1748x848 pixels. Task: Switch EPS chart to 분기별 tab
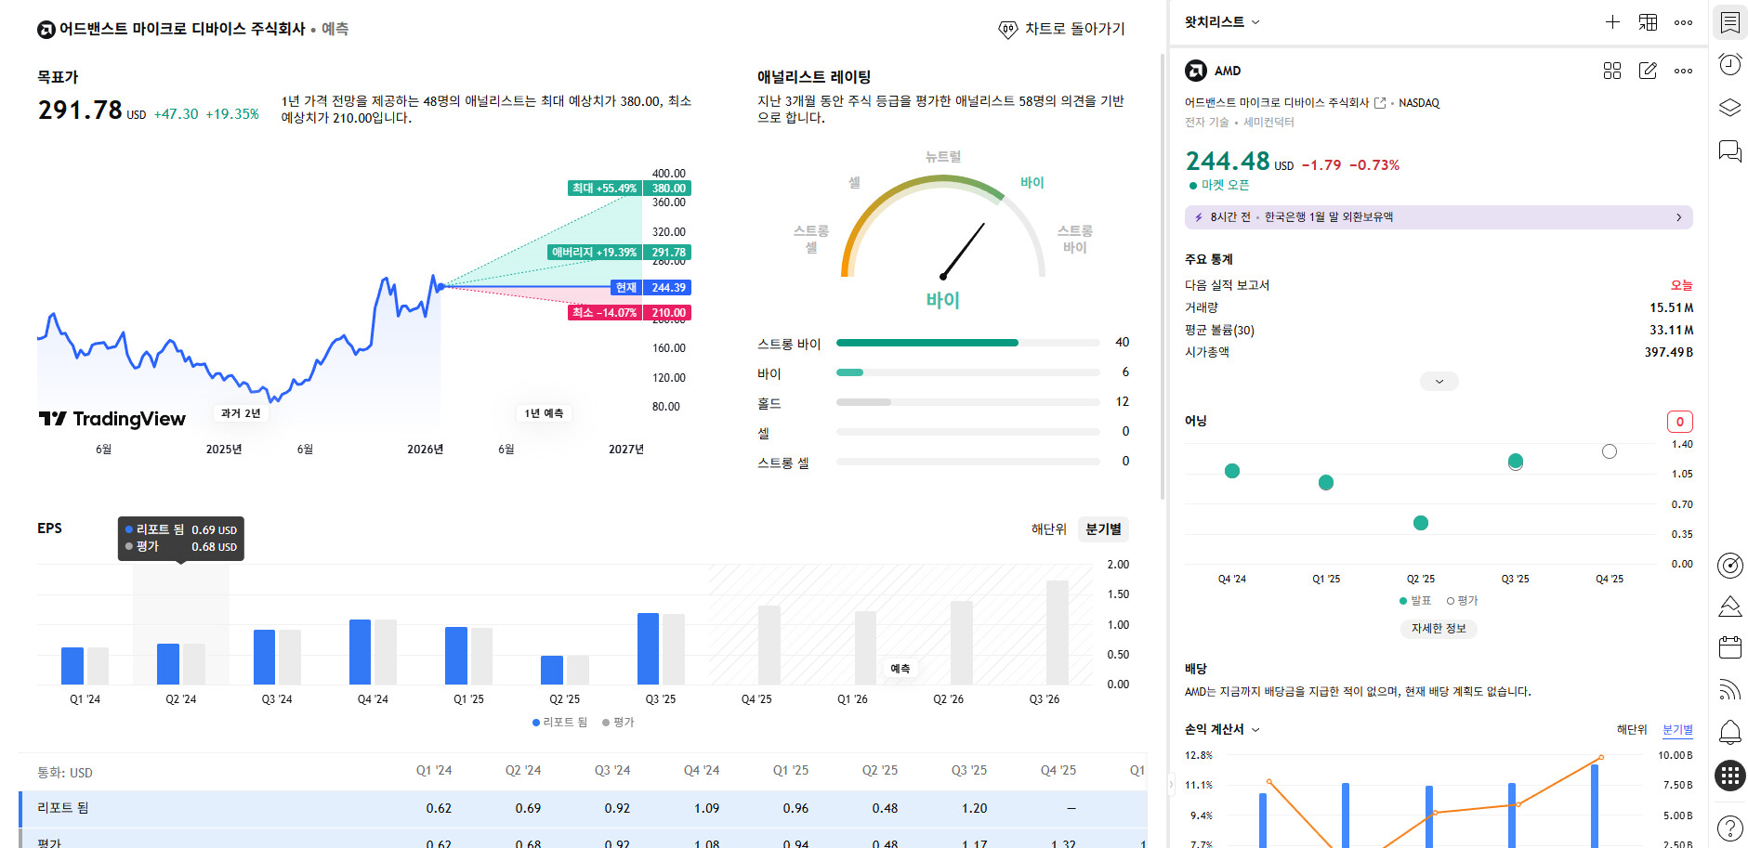1103,529
